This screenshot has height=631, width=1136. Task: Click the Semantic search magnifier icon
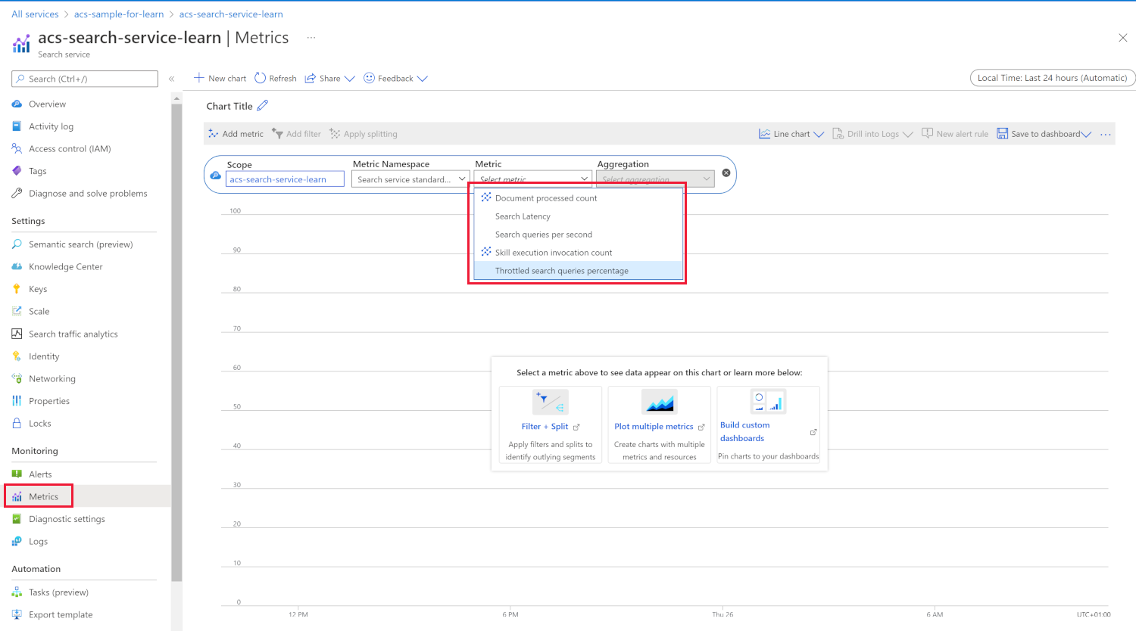tap(17, 244)
